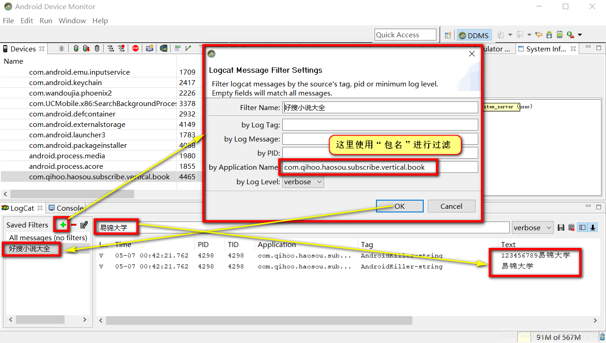Screen dimensions: 606x343
Task: Click the Saved Filters pane right scroll arrow
Action: pyautogui.click(x=85, y=320)
